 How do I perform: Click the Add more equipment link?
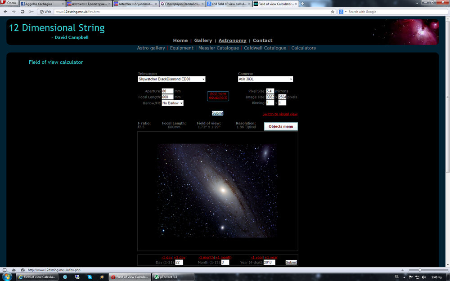218,96
